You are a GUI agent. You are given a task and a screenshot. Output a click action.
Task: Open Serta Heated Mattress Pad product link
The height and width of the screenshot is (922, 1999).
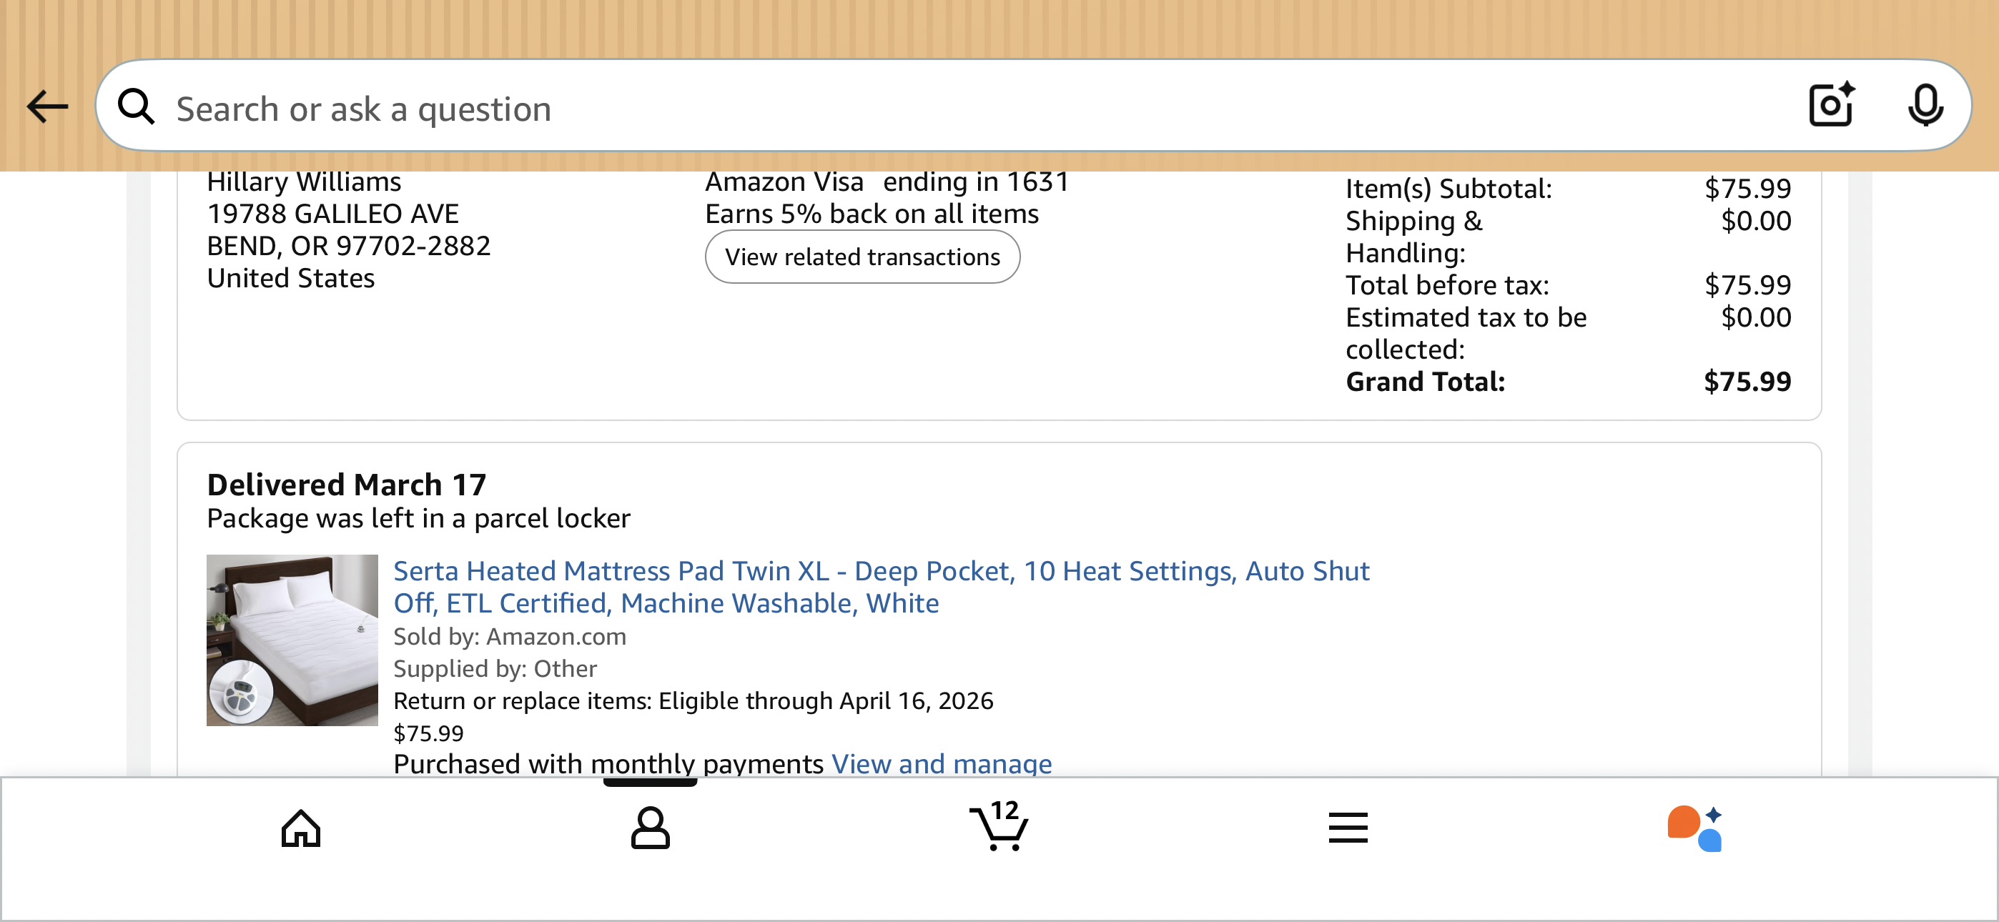(x=881, y=588)
